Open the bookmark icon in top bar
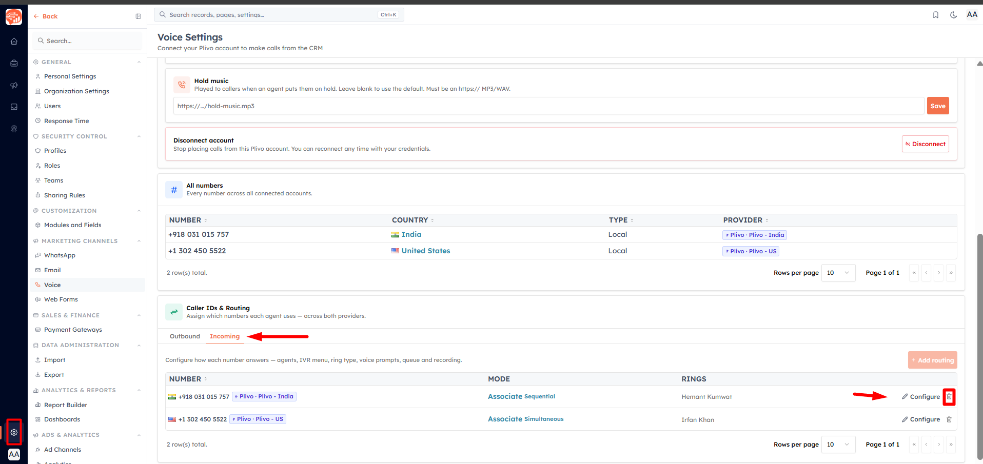This screenshot has height=464, width=983. [x=936, y=15]
